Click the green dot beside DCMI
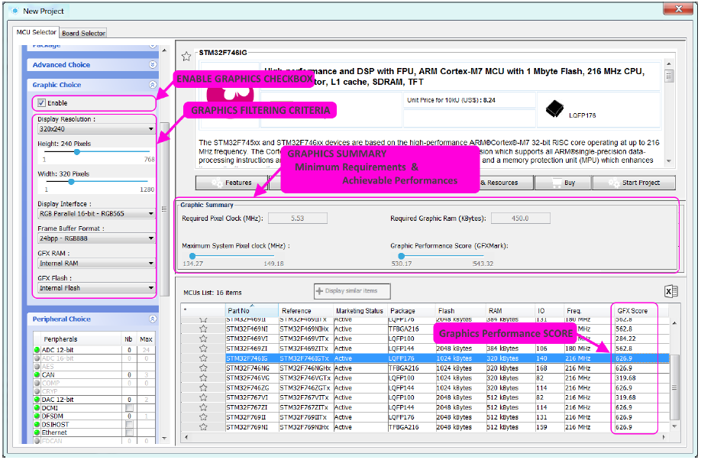The height and width of the screenshot is (460, 701). [x=37, y=408]
